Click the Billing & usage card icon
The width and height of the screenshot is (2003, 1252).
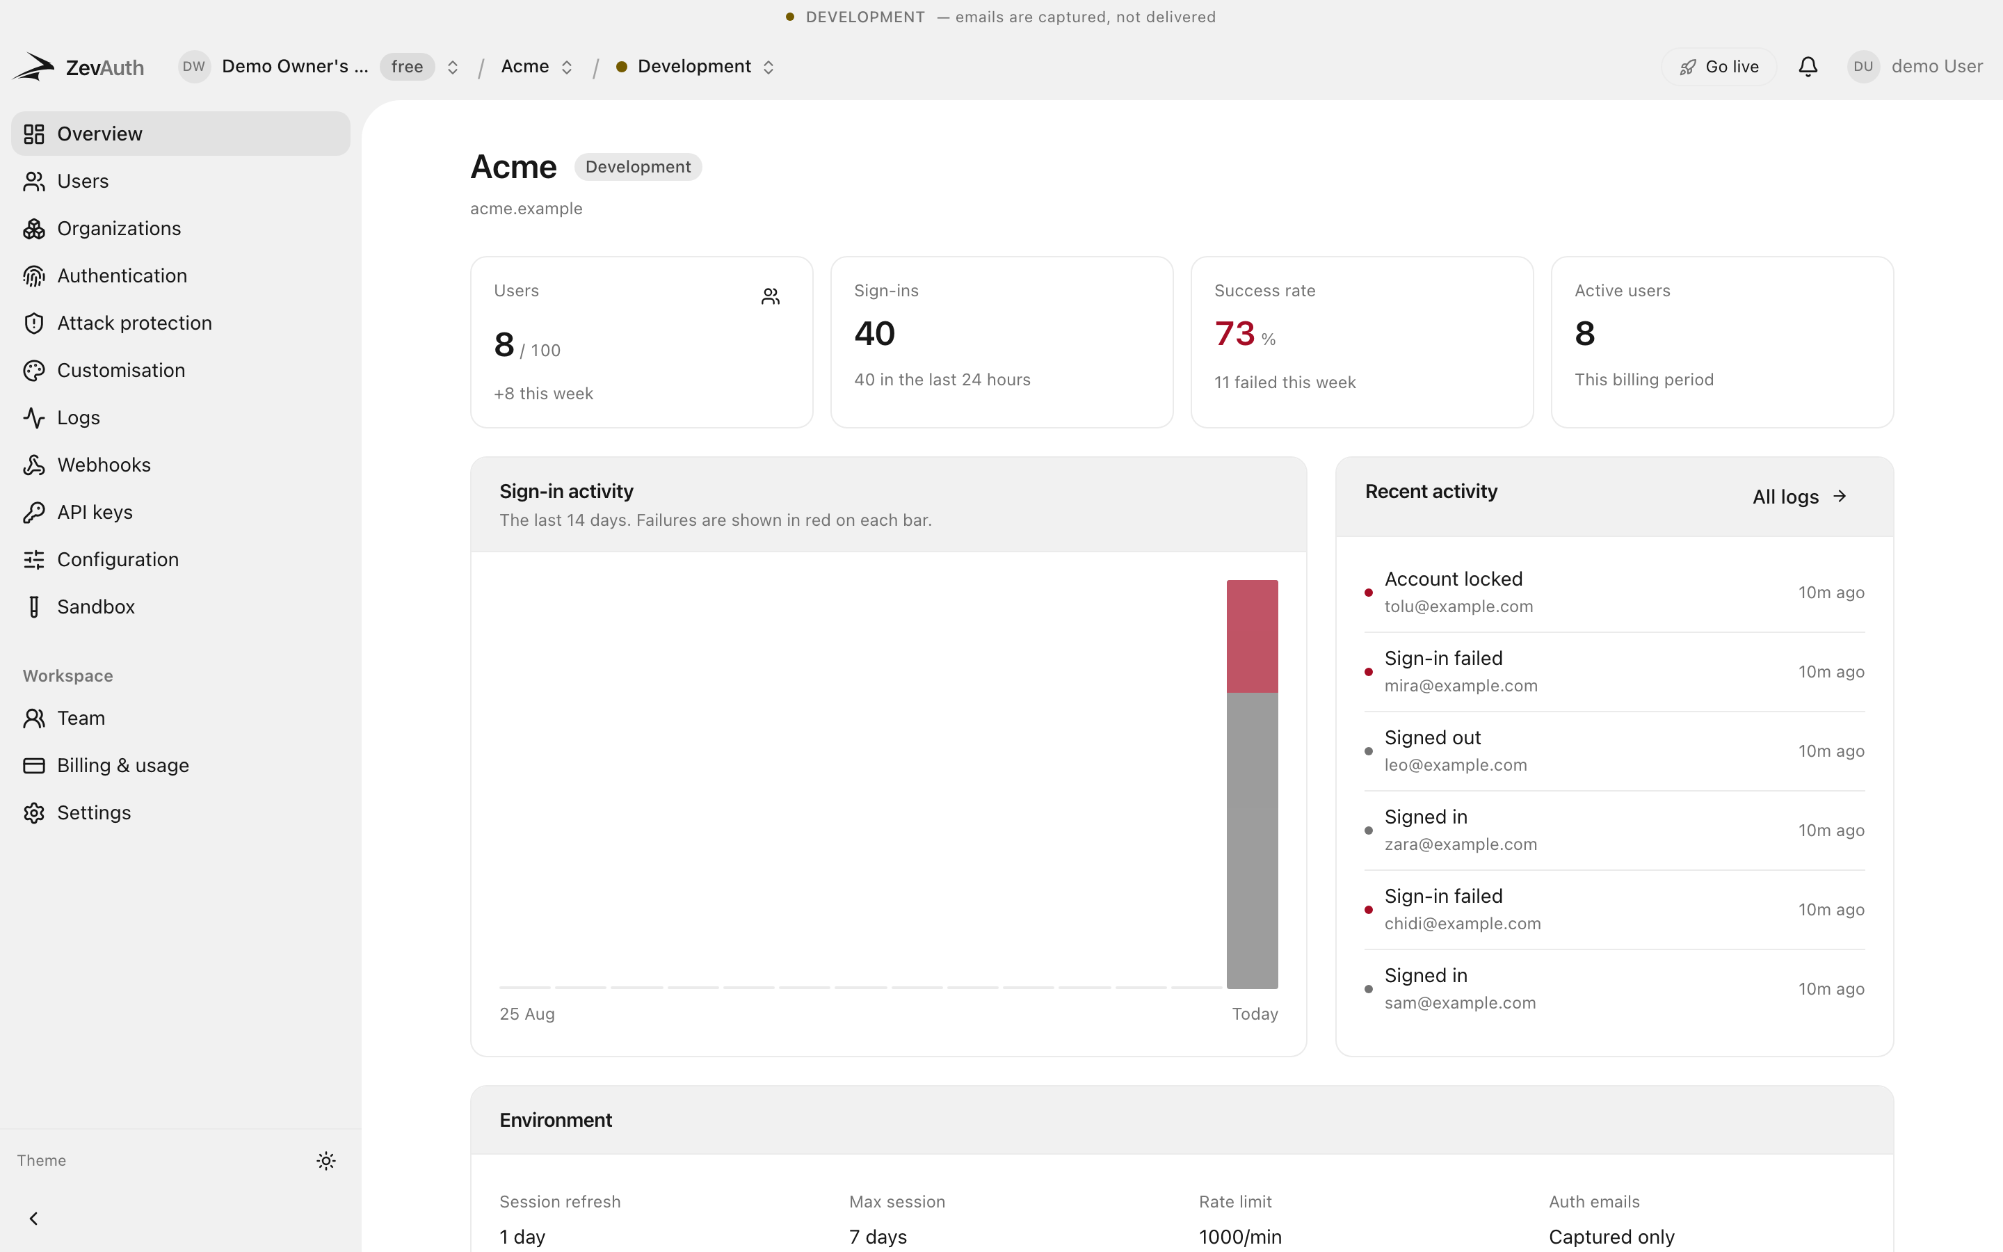click(34, 765)
